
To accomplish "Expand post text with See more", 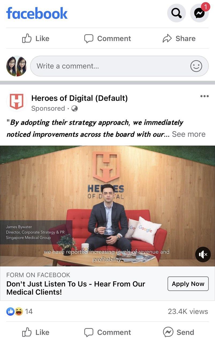I will pyautogui.click(x=189, y=134).
